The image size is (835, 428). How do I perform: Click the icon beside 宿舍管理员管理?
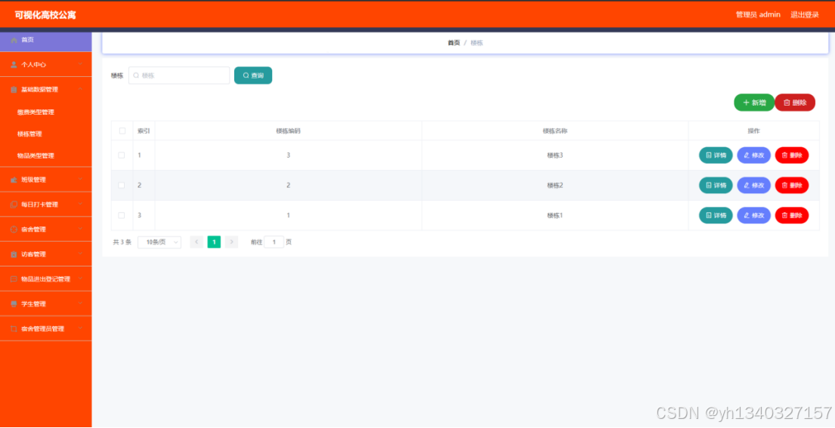[14, 328]
